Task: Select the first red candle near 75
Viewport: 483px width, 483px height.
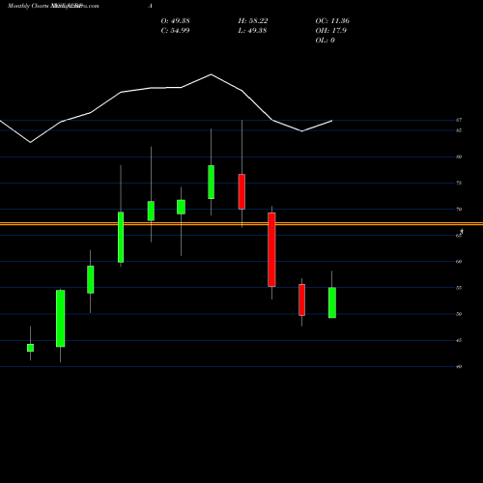Action: pyautogui.click(x=241, y=191)
